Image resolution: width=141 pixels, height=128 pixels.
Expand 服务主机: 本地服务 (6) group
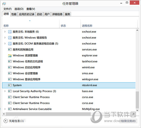[5, 32]
